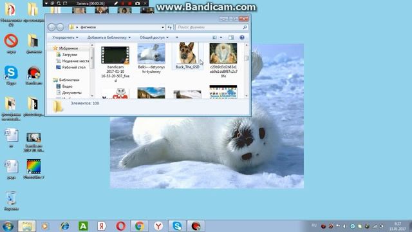Open Bandicam from the taskbar
This screenshot has height=232, width=412.
196,226
